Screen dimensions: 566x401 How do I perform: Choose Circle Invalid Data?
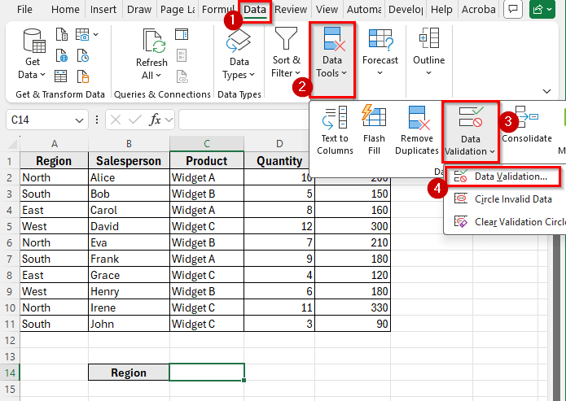click(506, 199)
